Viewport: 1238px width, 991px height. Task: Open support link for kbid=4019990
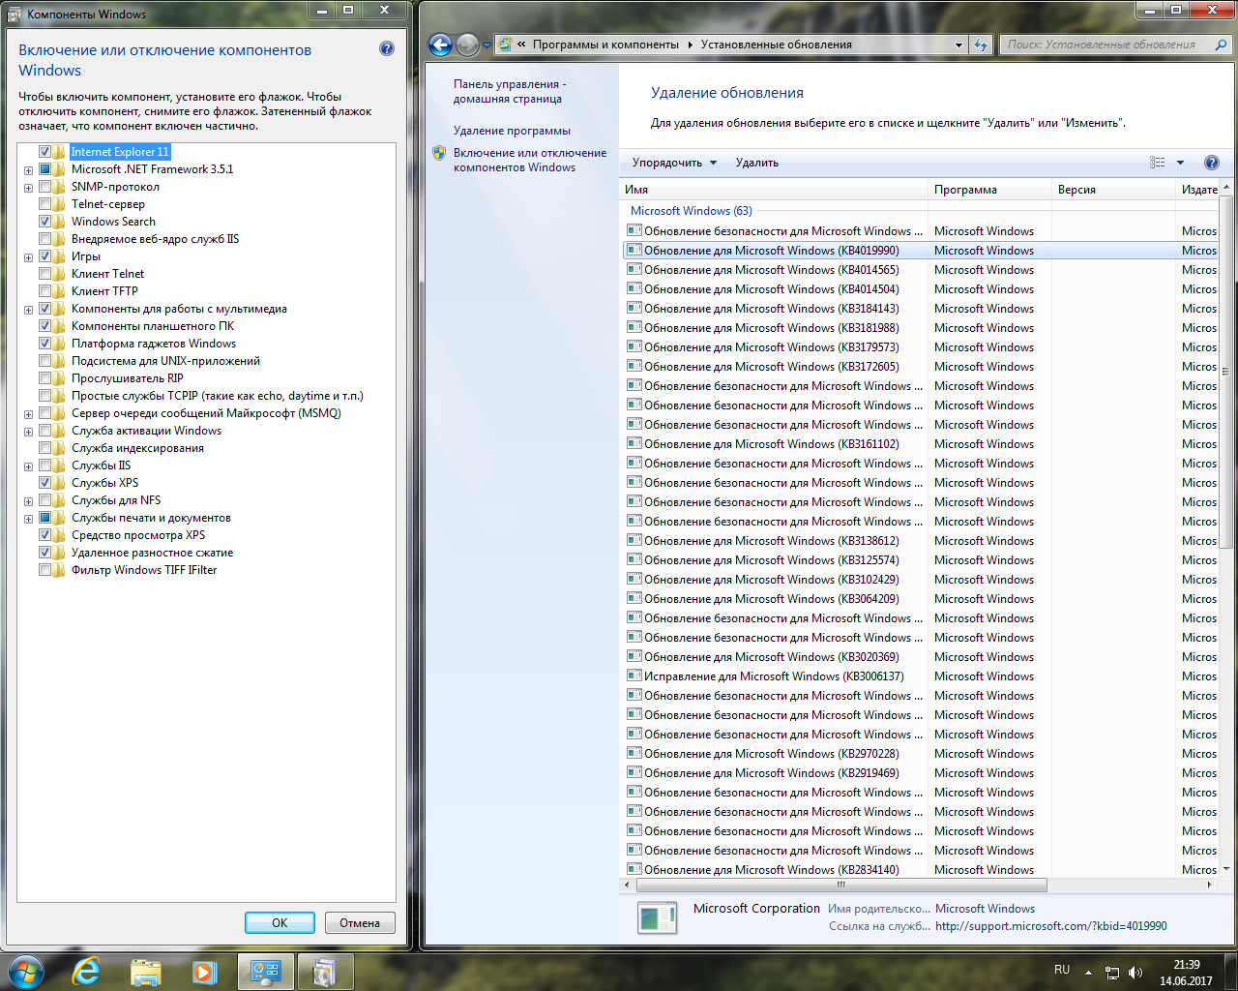1051,926
